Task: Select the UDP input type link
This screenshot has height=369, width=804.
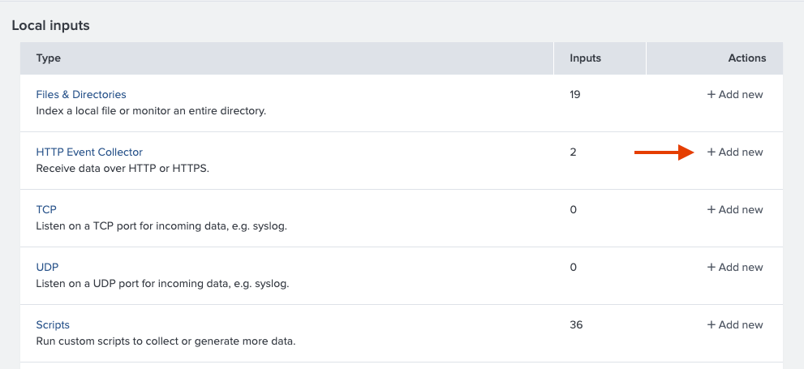Action: pos(47,268)
